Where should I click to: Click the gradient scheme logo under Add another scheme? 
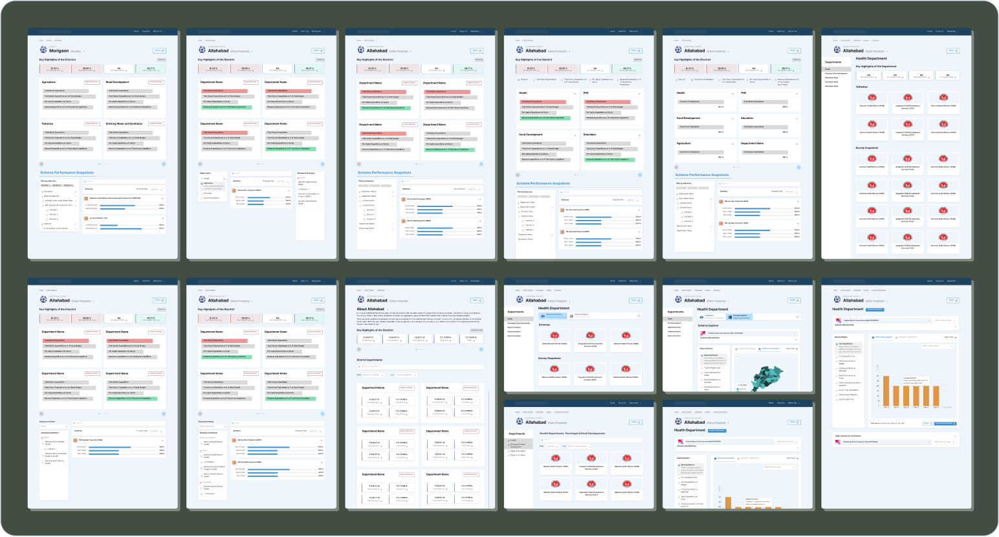pos(837,442)
